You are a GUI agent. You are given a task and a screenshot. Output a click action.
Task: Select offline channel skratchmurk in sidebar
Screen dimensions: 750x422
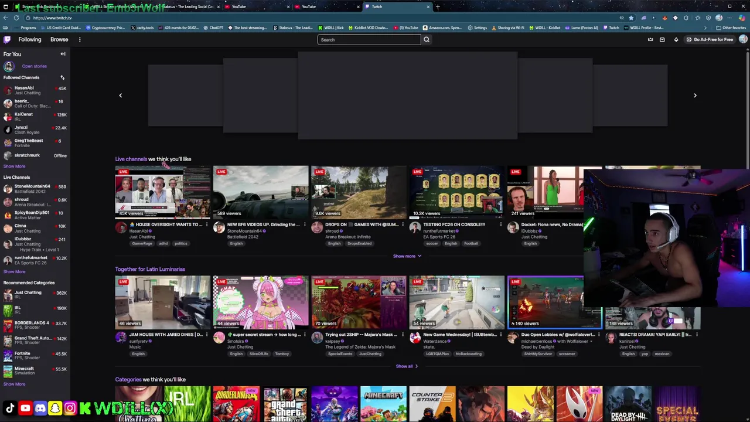point(35,155)
